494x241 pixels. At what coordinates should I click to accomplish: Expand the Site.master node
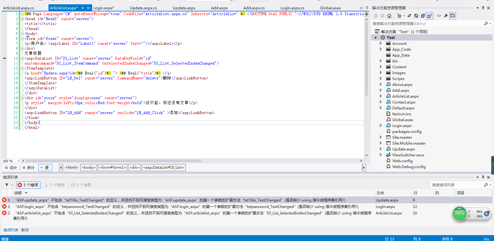pyautogui.click(x=381, y=137)
